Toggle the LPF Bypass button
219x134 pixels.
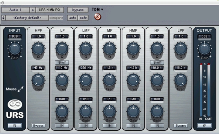point(181,125)
